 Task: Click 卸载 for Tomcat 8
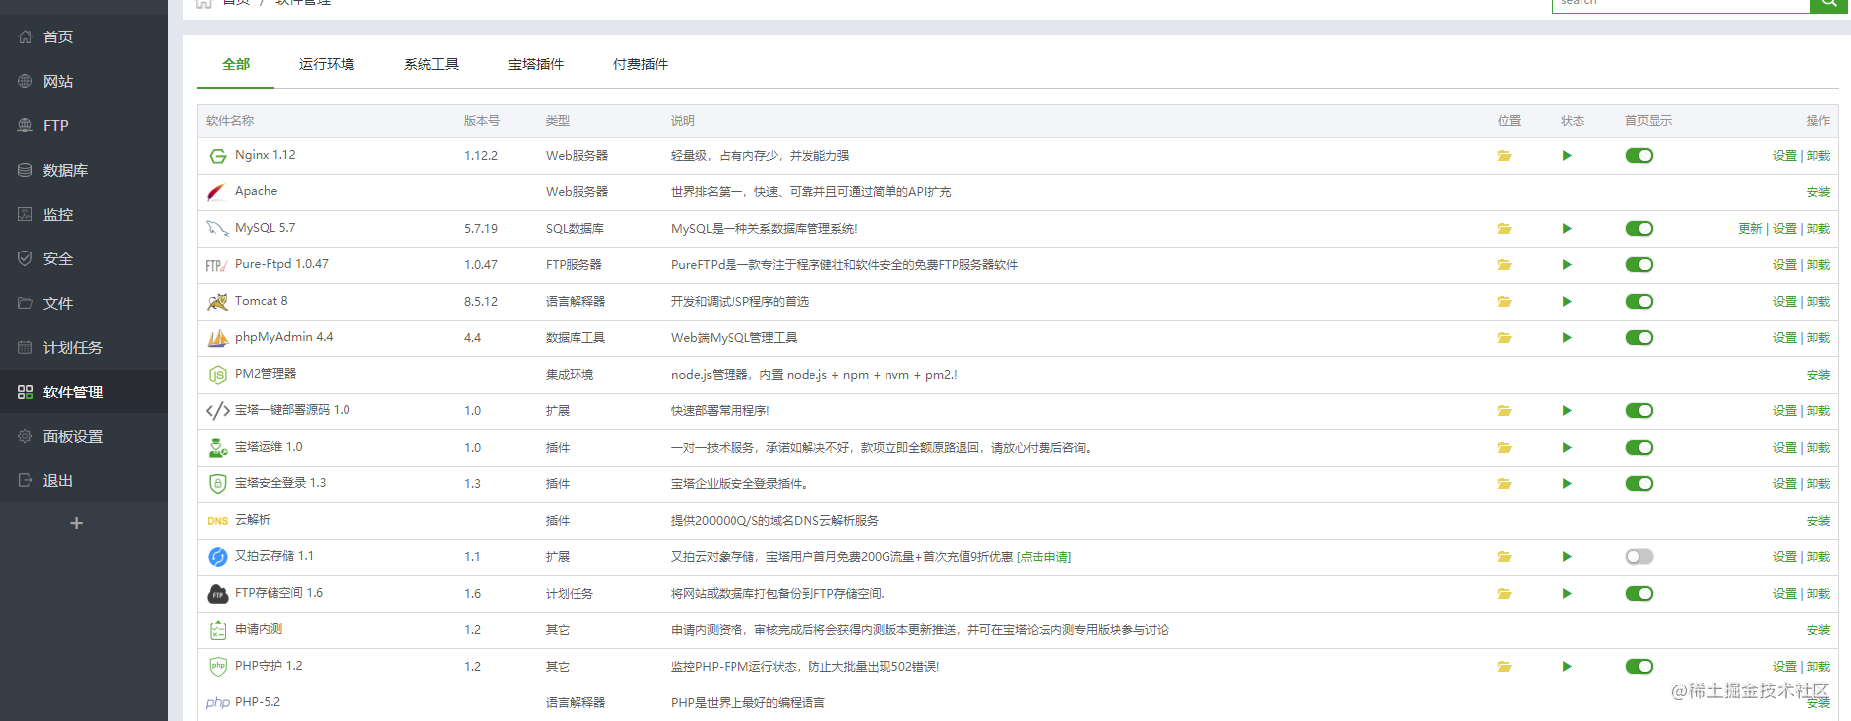(1818, 302)
